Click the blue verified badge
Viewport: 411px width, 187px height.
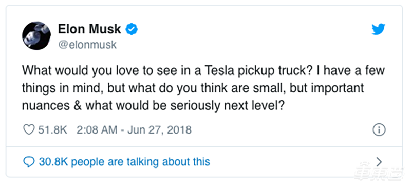point(132,29)
